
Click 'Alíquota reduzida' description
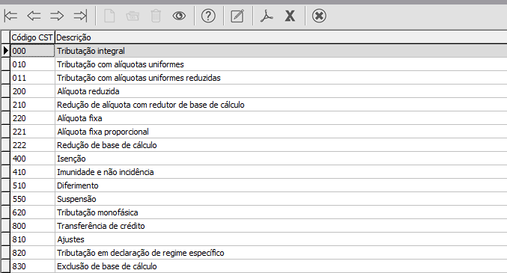(x=88, y=91)
